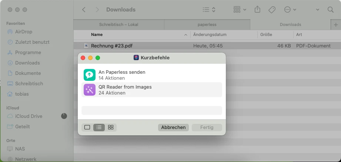Open Schreibtisch in the sidebar
The image size is (341, 162).
[25, 84]
